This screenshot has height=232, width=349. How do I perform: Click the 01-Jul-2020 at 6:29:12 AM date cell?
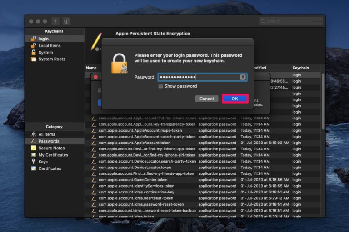(x=265, y=198)
